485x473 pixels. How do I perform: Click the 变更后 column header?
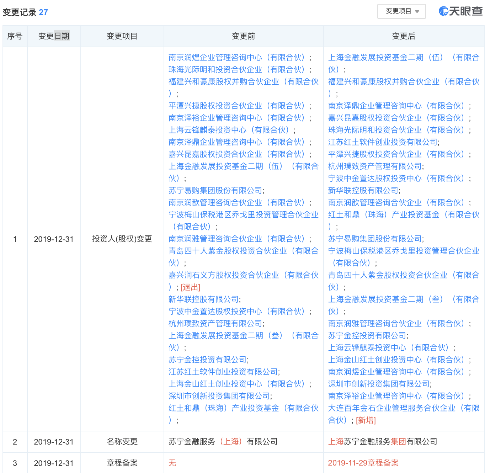coord(404,36)
